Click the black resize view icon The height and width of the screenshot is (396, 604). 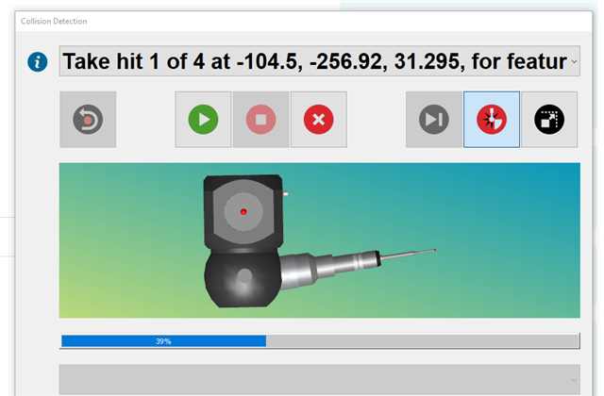(549, 120)
